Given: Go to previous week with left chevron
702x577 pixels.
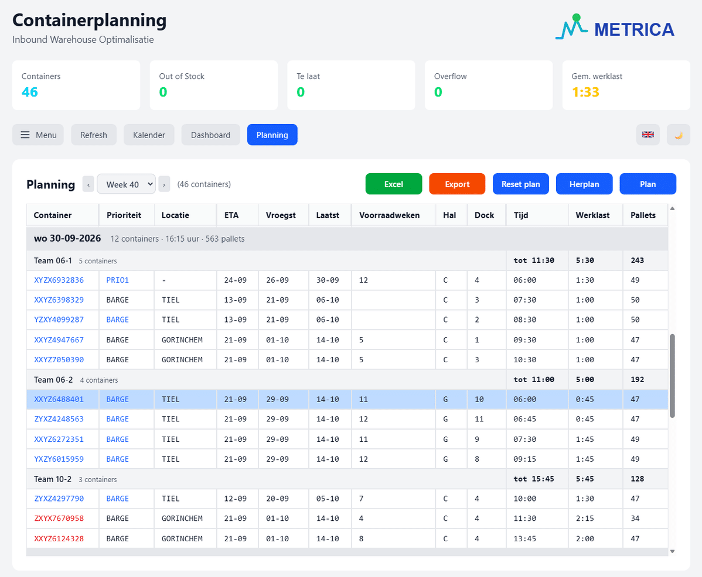Looking at the screenshot, I should point(88,184).
